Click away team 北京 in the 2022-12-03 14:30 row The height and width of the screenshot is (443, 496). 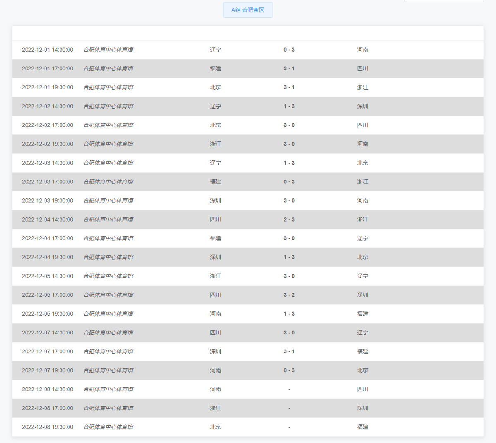[362, 163]
